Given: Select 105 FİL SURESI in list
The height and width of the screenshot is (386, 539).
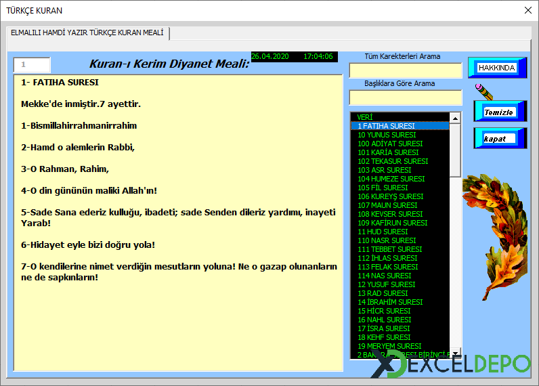Looking at the screenshot, I should tap(400, 188).
